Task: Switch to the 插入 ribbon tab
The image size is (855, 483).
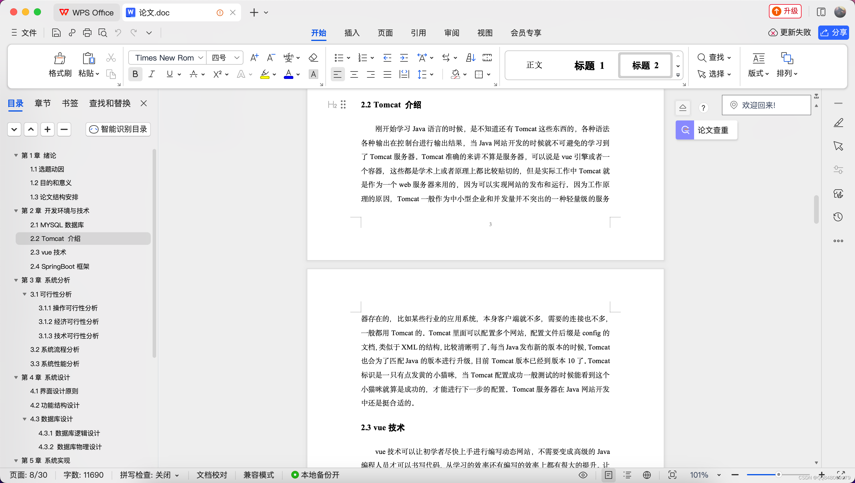Action: click(x=352, y=33)
